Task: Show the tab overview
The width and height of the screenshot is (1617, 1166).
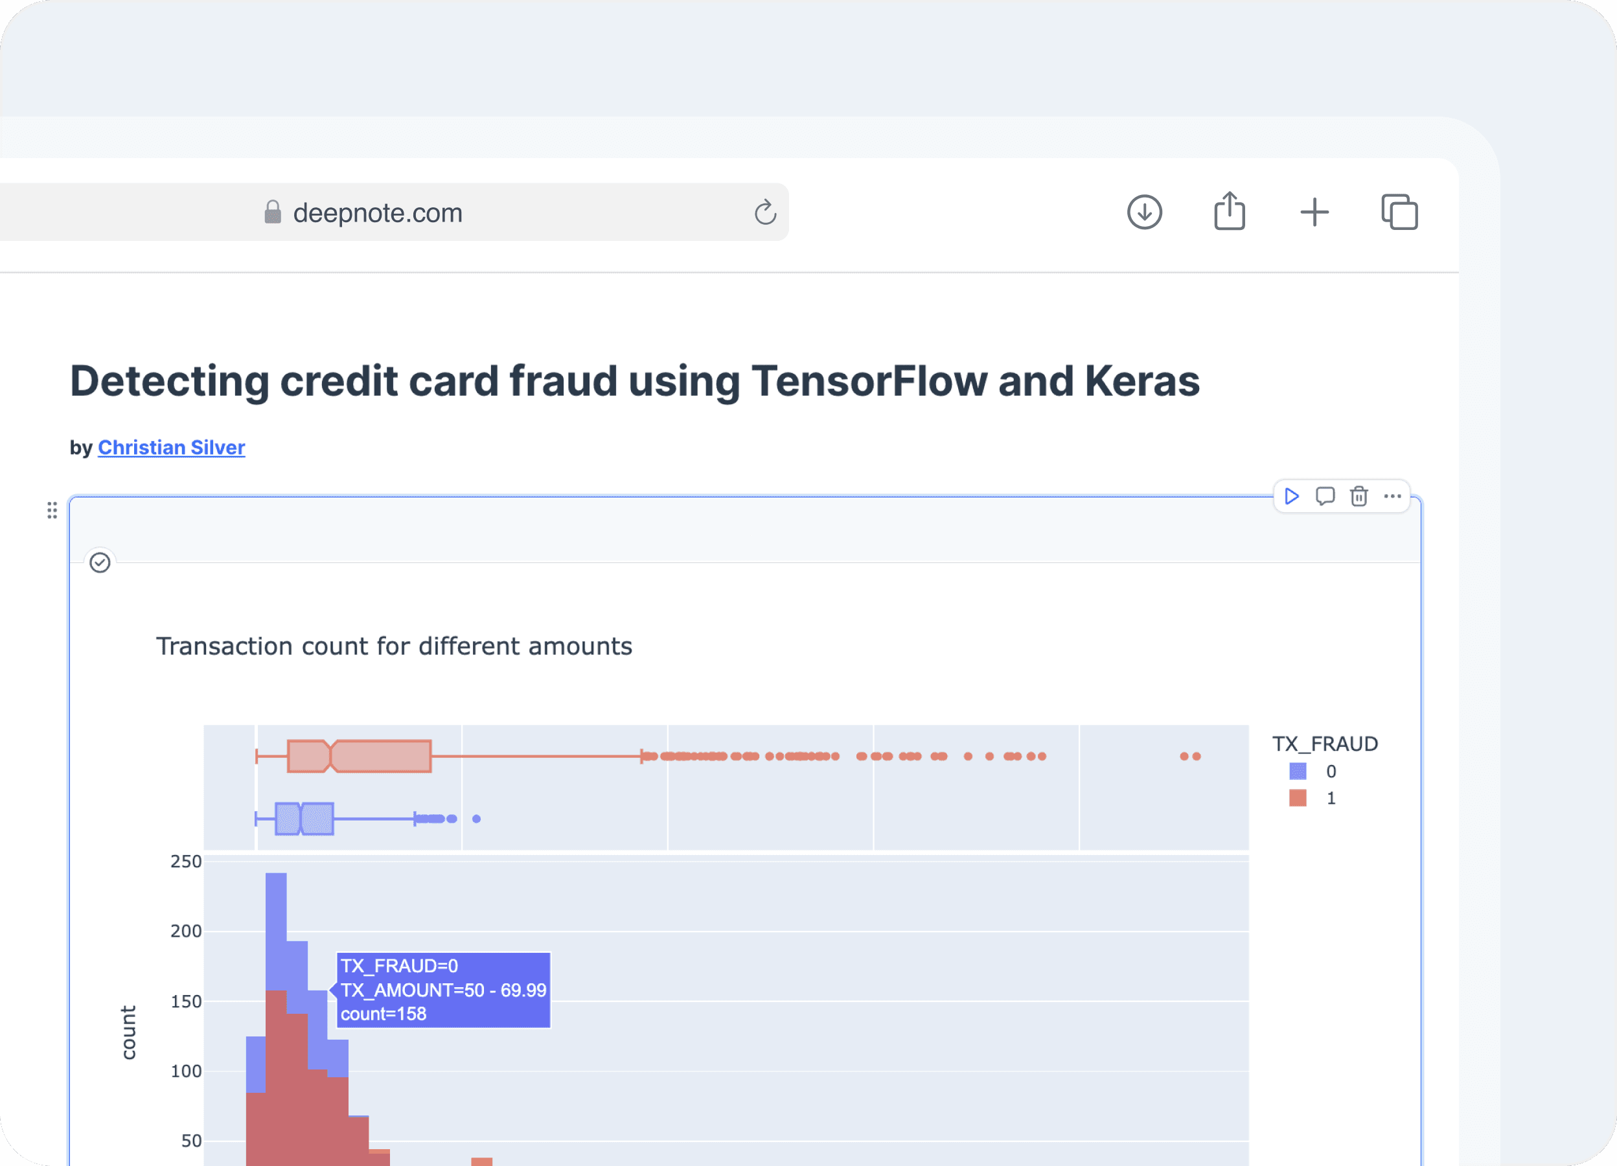Action: (1399, 212)
